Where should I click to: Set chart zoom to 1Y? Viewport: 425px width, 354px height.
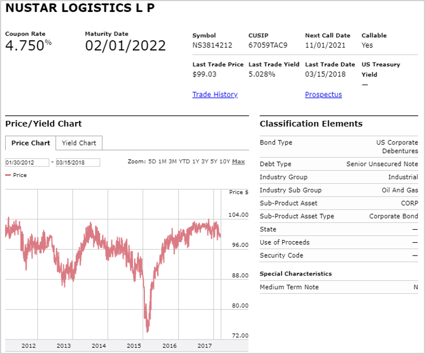point(196,162)
